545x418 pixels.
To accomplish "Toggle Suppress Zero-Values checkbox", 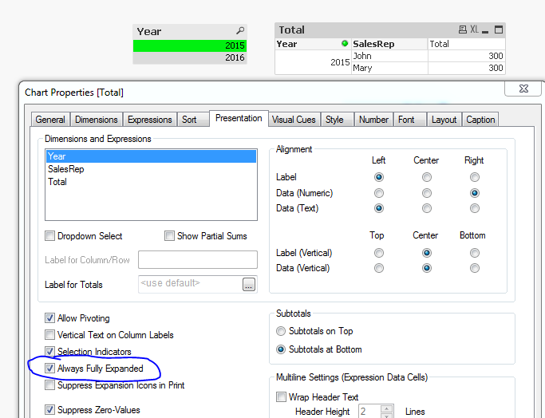I will (49, 410).
